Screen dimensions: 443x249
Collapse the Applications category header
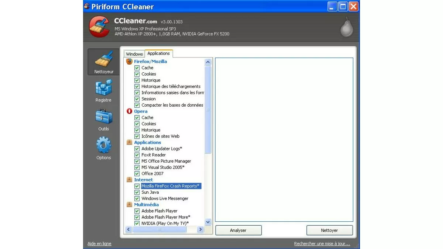point(148,142)
